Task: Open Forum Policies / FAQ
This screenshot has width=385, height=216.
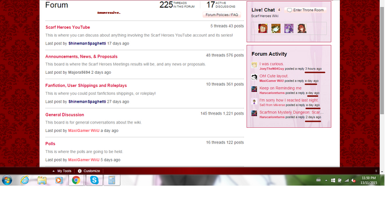Action: [x=222, y=15]
